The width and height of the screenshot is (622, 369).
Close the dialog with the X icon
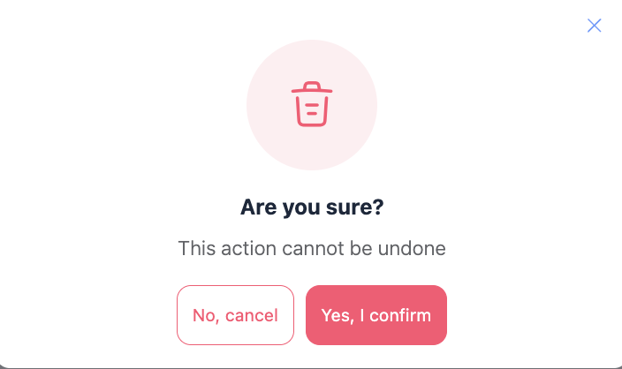click(595, 26)
